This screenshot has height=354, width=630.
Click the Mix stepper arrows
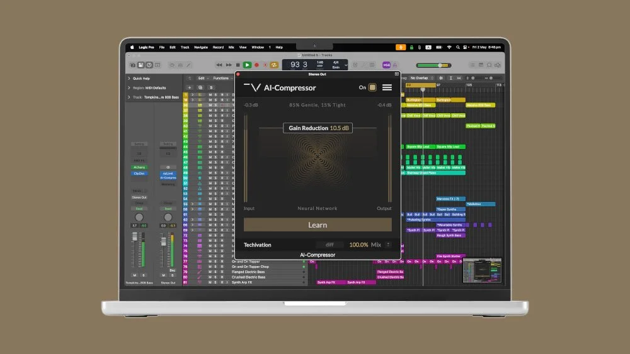point(388,245)
